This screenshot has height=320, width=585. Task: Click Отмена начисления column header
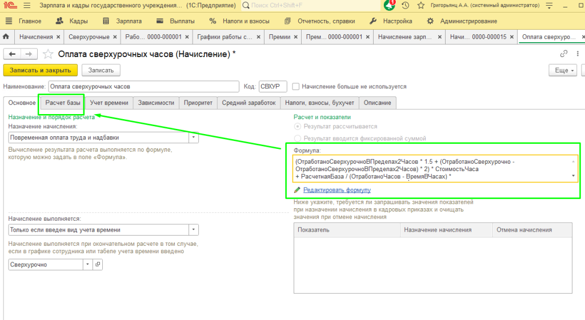532,230
